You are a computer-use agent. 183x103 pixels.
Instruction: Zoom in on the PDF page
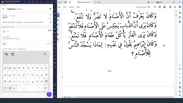click(180, 92)
